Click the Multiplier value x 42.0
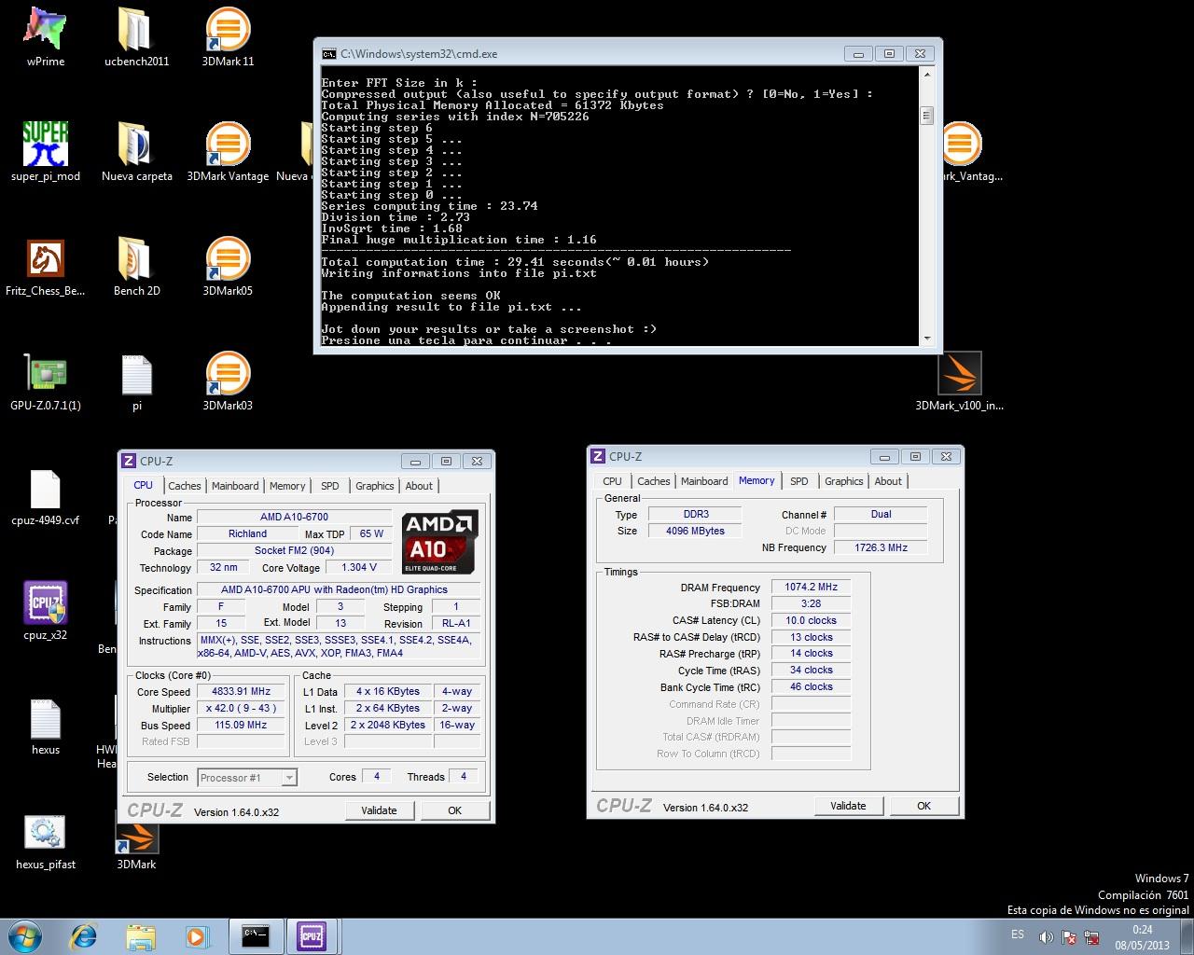The width and height of the screenshot is (1194, 955). tap(241, 709)
